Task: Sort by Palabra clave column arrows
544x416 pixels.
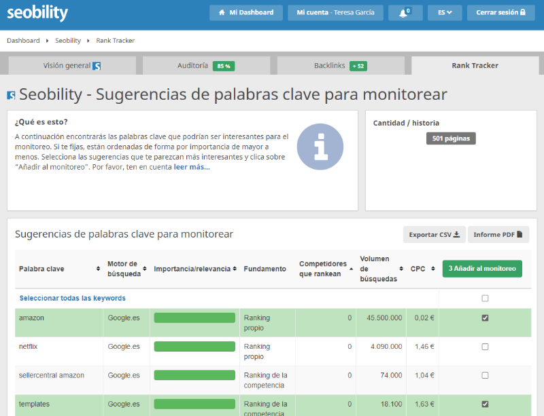Action: pos(98,269)
